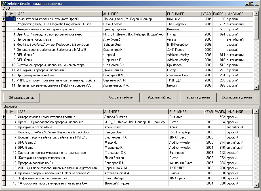Click NUM column header in dbExpress grid

coord(11,112)
